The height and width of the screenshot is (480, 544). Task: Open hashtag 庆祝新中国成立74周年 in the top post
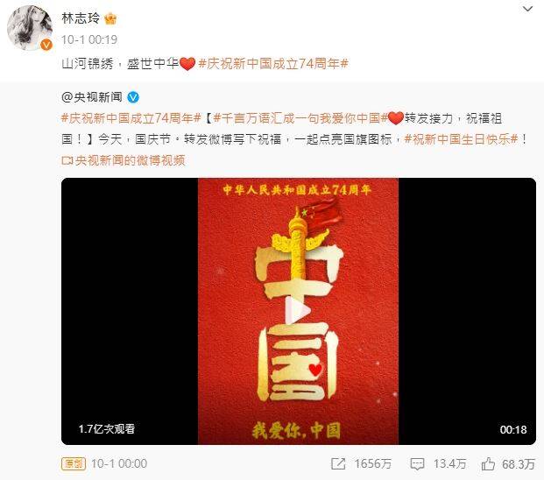click(273, 64)
